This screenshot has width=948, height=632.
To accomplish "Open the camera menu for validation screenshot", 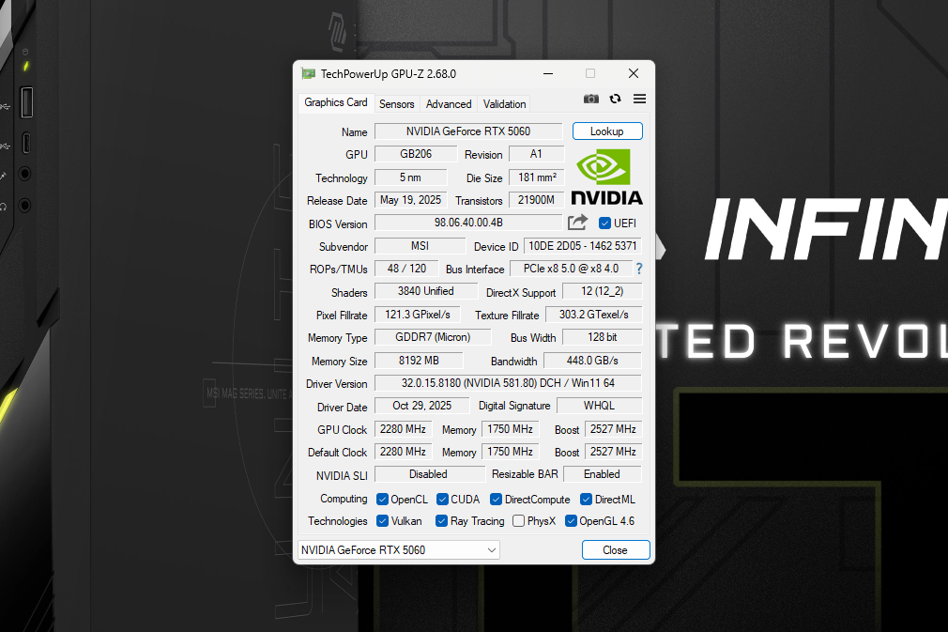I will pyautogui.click(x=590, y=98).
